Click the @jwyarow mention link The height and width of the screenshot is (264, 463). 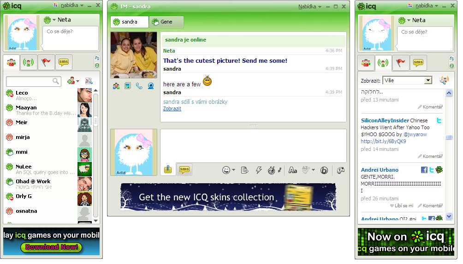415,134
